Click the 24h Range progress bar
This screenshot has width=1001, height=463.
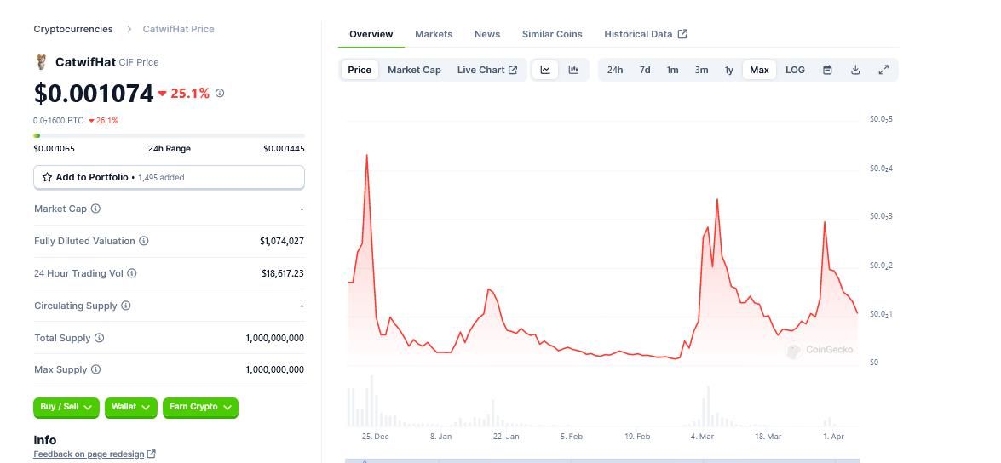[x=170, y=136]
